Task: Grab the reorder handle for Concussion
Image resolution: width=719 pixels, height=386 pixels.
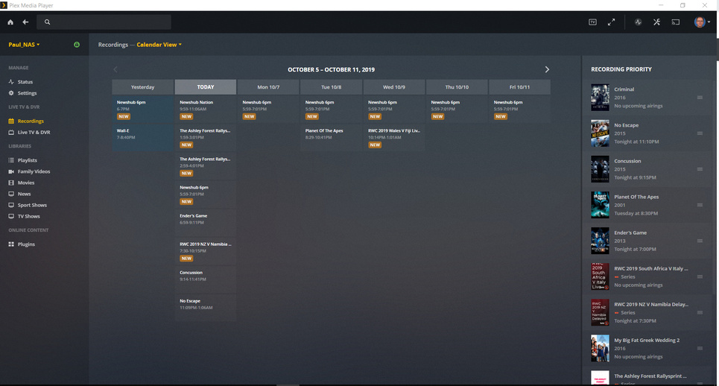Action: coord(700,168)
